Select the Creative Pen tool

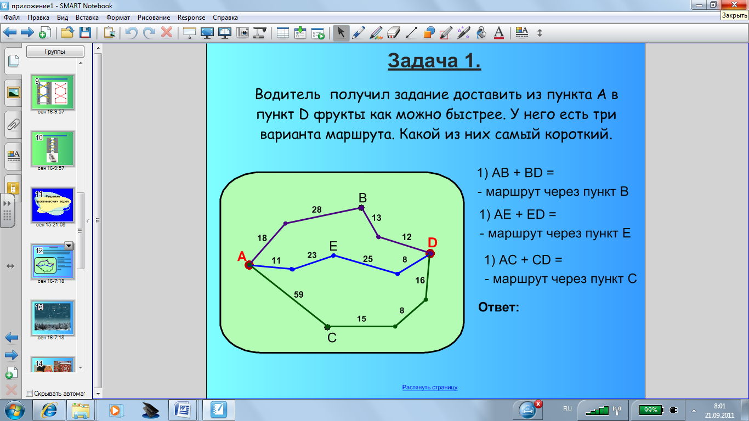pos(376,32)
